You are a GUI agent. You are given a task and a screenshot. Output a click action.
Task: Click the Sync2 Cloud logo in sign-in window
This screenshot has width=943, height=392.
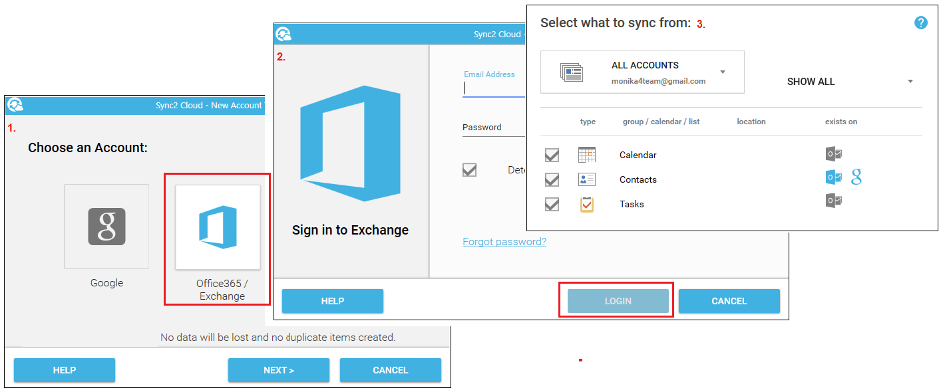[x=283, y=34]
